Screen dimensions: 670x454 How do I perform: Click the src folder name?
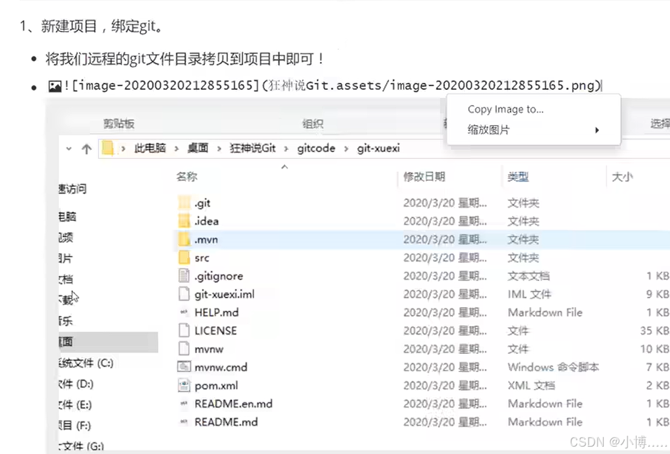[x=202, y=258]
